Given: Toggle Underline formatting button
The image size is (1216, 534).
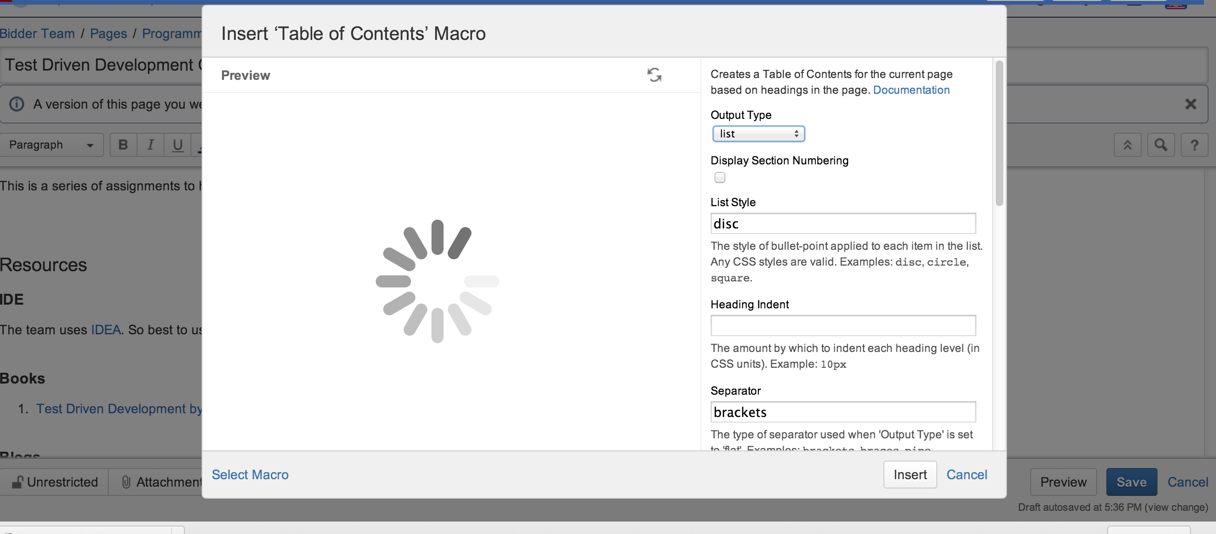Looking at the screenshot, I should 177,145.
